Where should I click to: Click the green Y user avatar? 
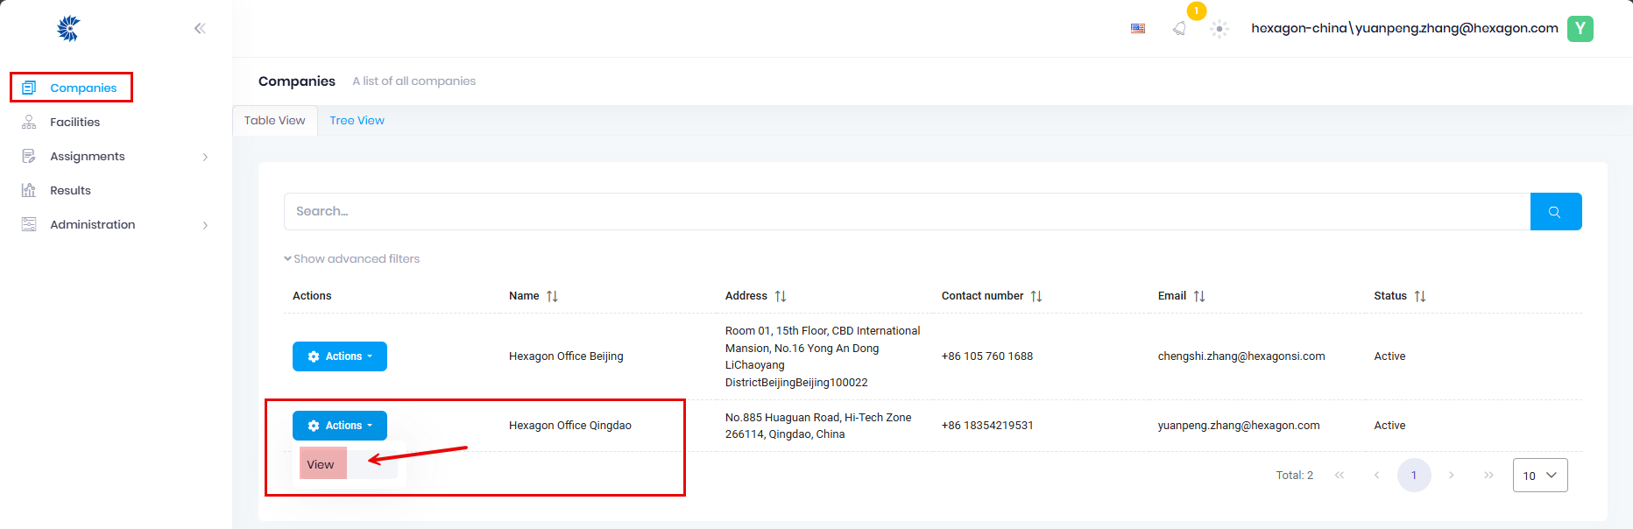[x=1580, y=29]
